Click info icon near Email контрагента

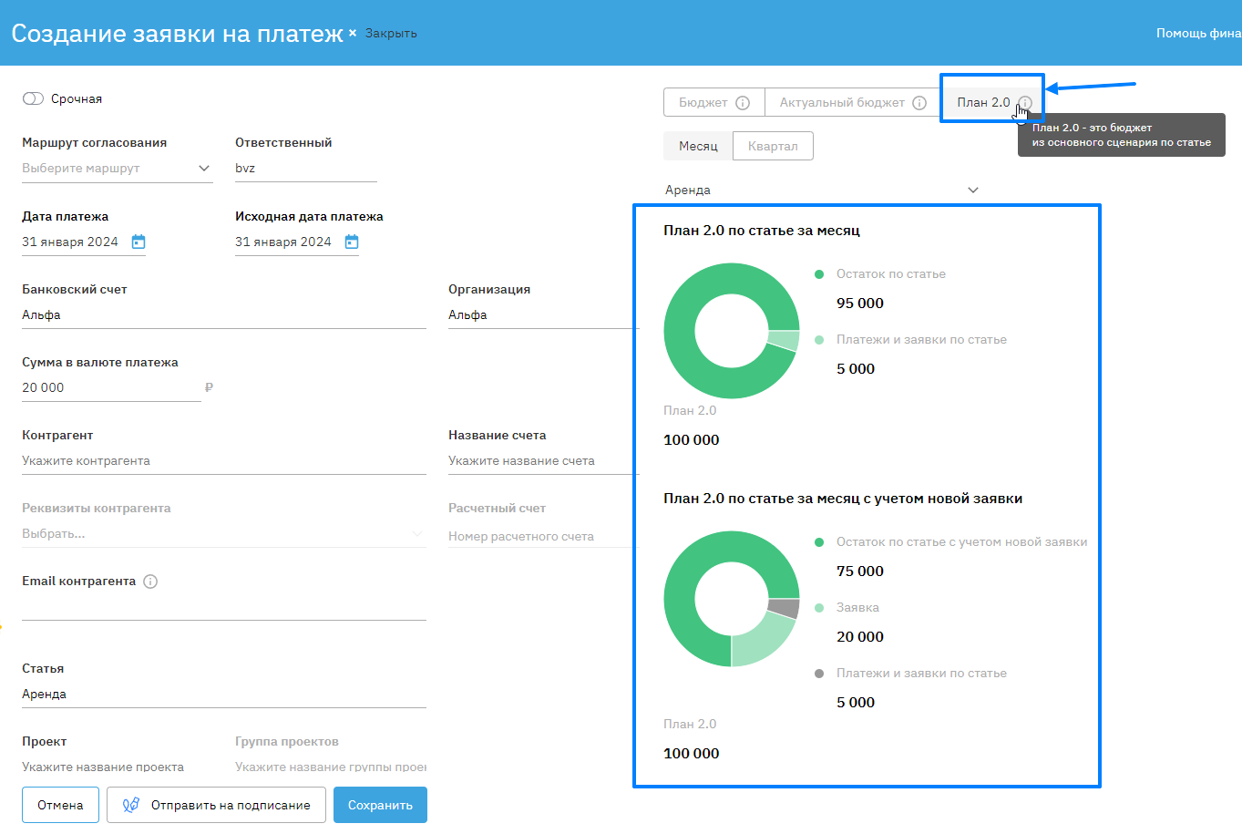(150, 582)
